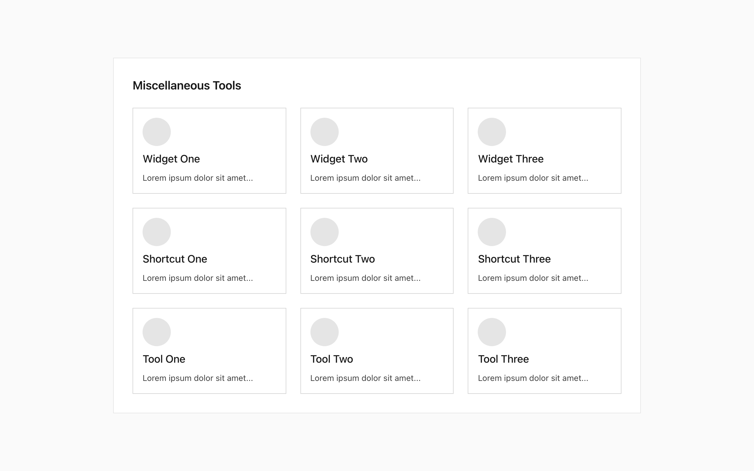Open the Shortcut One title
The image size is (754, 471).
click(175, 259)
